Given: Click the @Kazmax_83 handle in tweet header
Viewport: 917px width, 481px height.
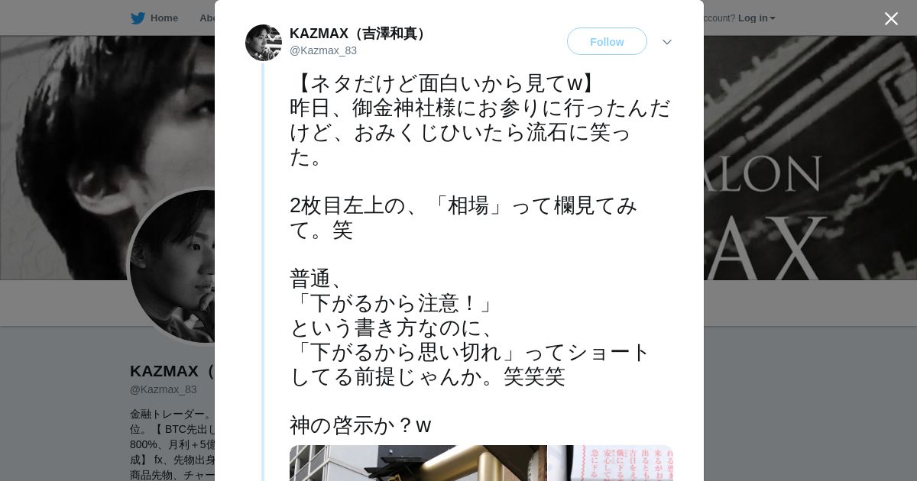Looking at the screenshot, I should point(323,50).
